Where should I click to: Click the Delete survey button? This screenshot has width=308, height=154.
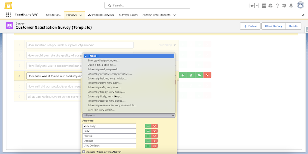[x=293, y=26]
